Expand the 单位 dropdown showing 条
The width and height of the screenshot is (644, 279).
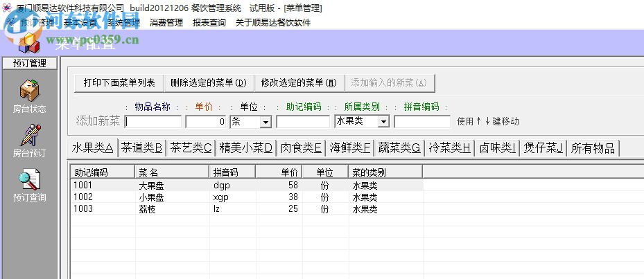coord(266,122)
